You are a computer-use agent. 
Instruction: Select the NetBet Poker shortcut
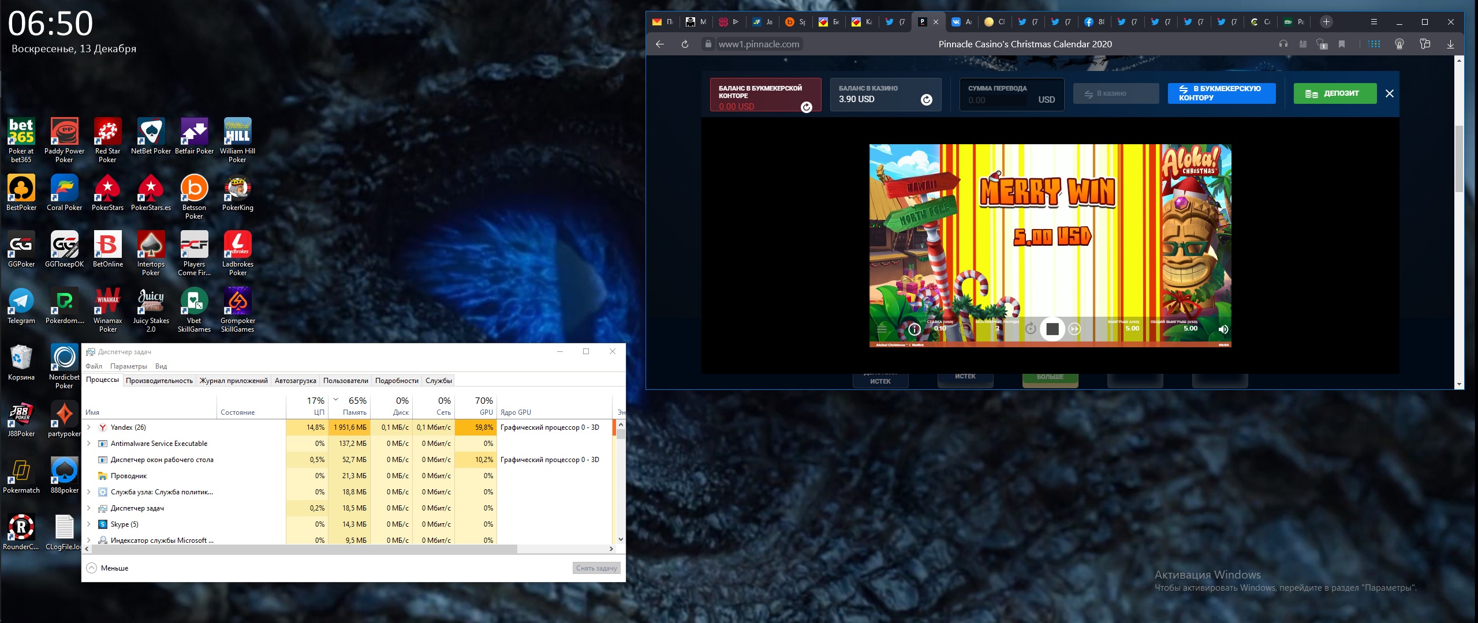(151, 137)
